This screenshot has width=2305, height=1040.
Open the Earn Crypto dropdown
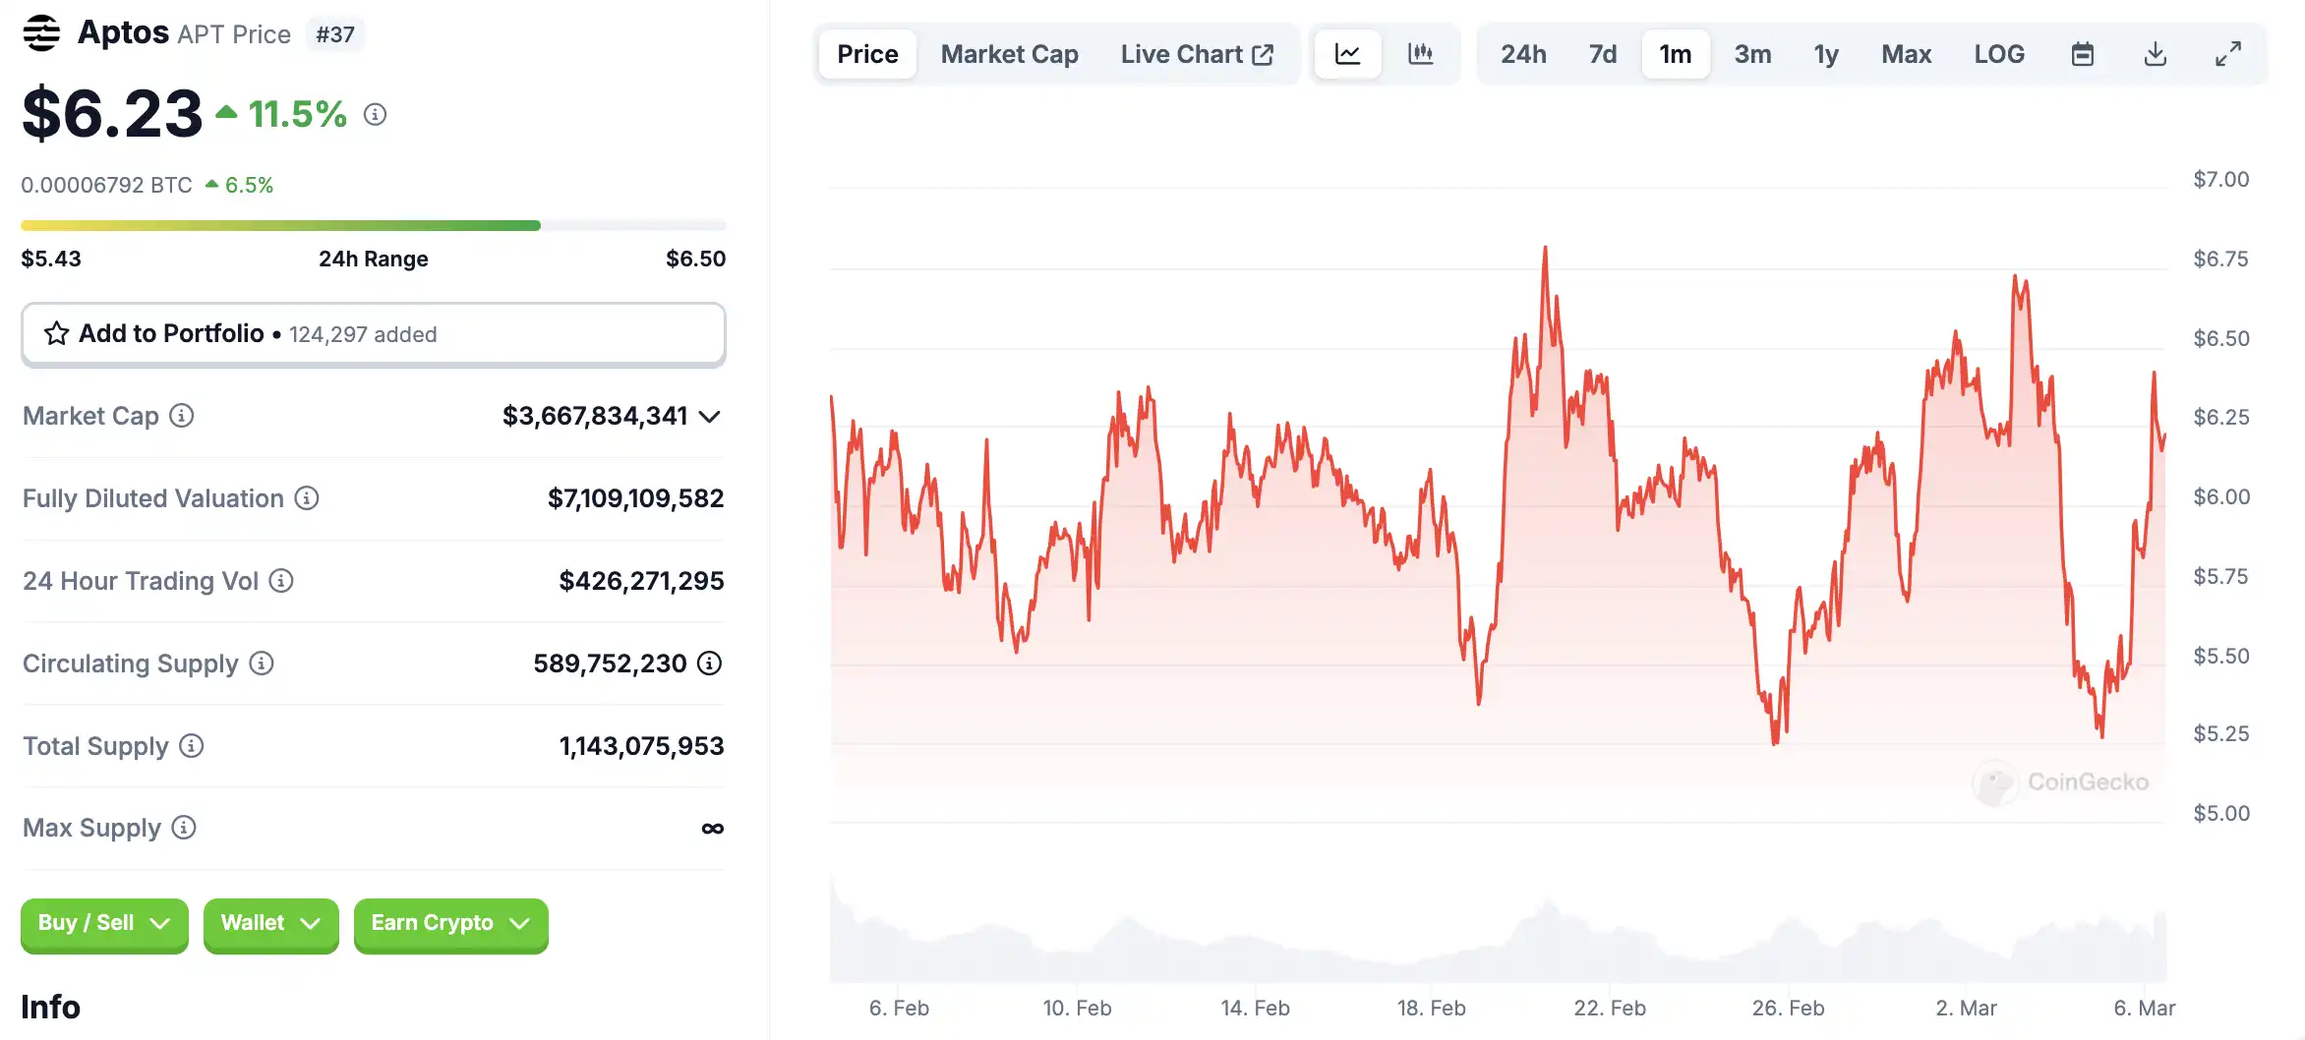[x=450, y=923]
